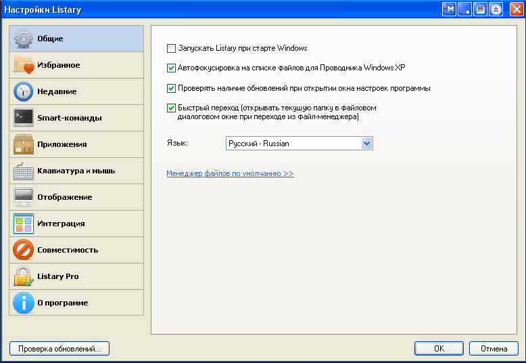526x363 pixels.
Task: Click the pin icon in the title bar
Action: point(449,9)
